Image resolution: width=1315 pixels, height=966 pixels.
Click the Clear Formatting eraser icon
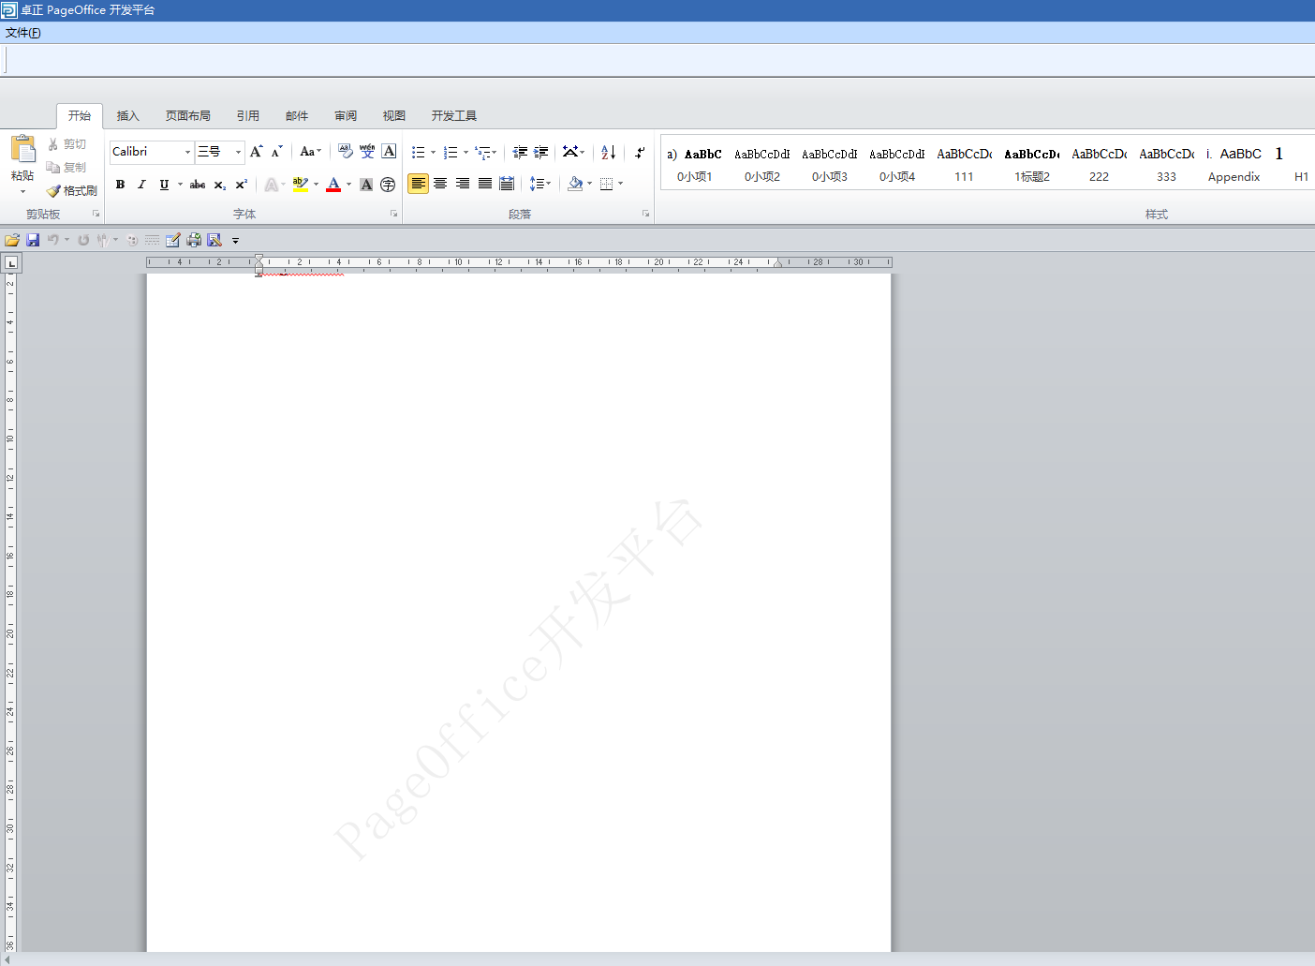[x=346, y=152]
